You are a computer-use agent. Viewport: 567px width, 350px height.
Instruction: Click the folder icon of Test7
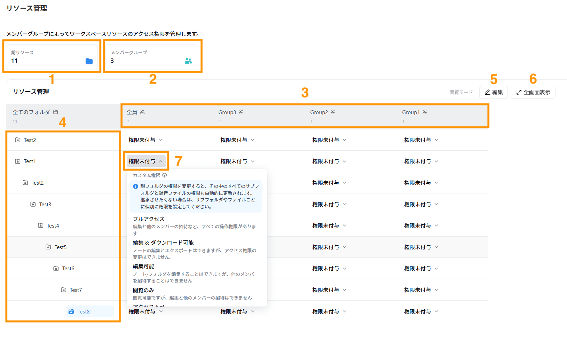[64, 290]
